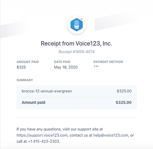
Task: Click the bold $325.00 total amount
Action: 123,102
